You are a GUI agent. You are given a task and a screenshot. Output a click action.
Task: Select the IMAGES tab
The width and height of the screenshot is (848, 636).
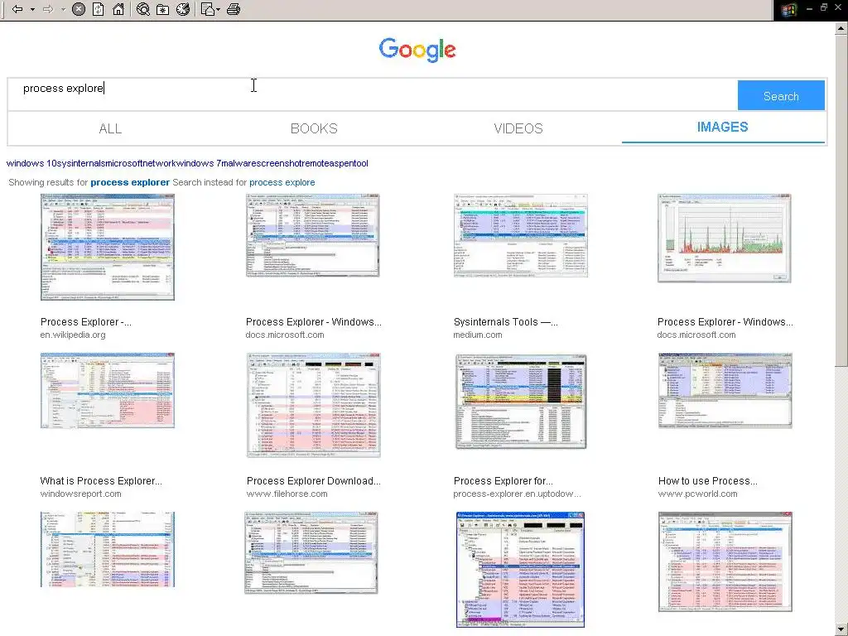[722, 128]
